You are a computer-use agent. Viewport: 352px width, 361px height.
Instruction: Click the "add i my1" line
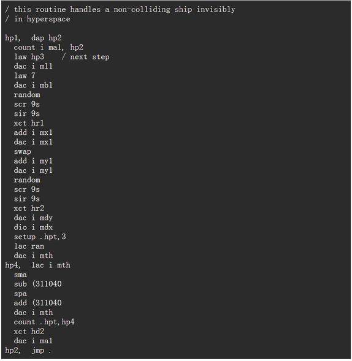33,161
